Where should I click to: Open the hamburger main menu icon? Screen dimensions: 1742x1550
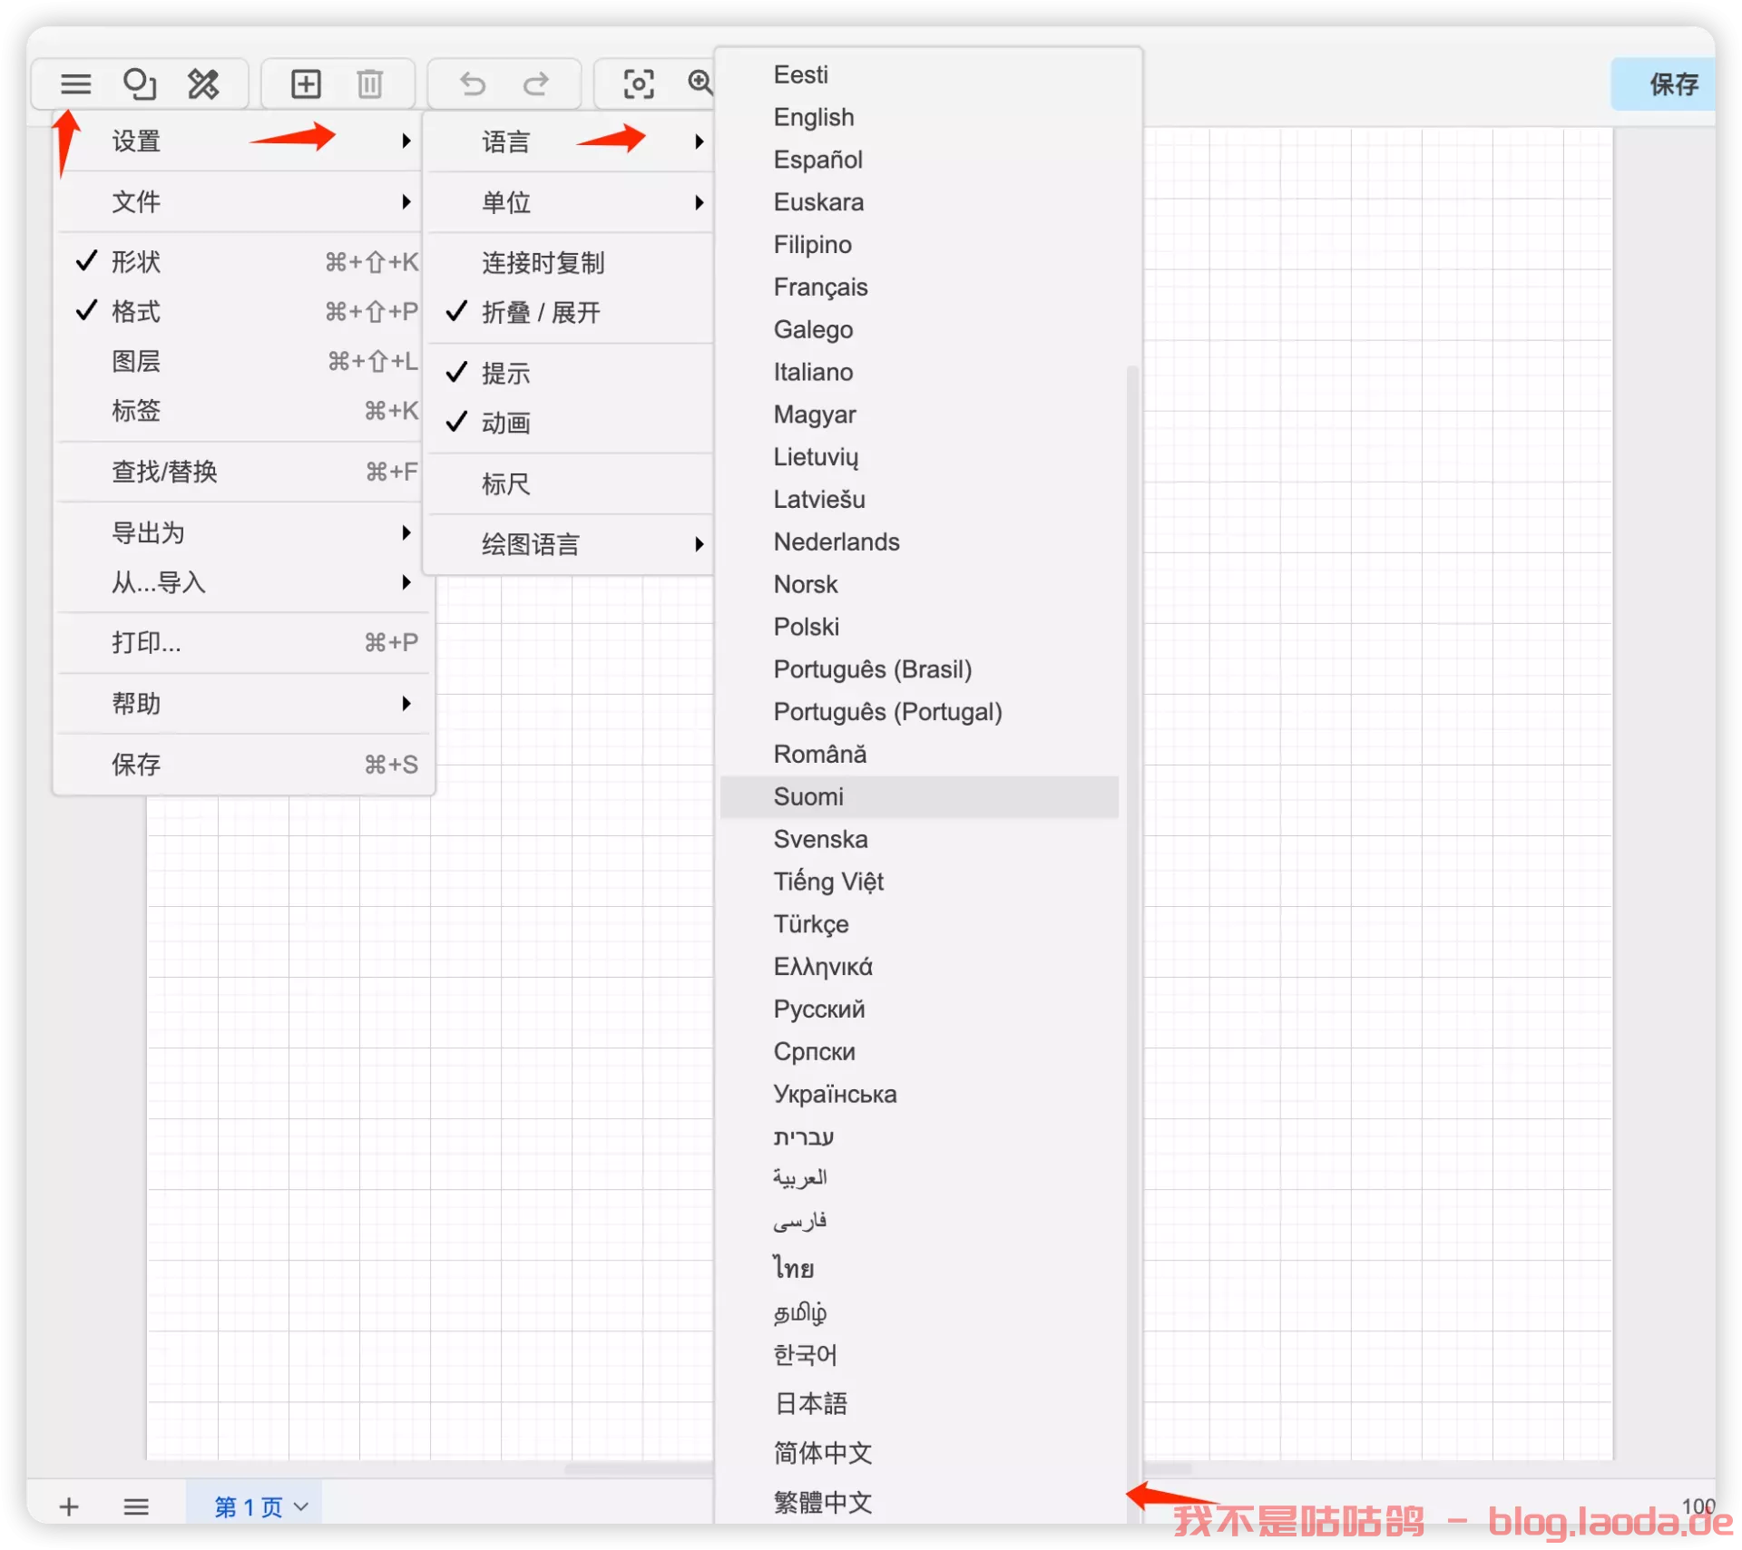(x=76, y=83)
